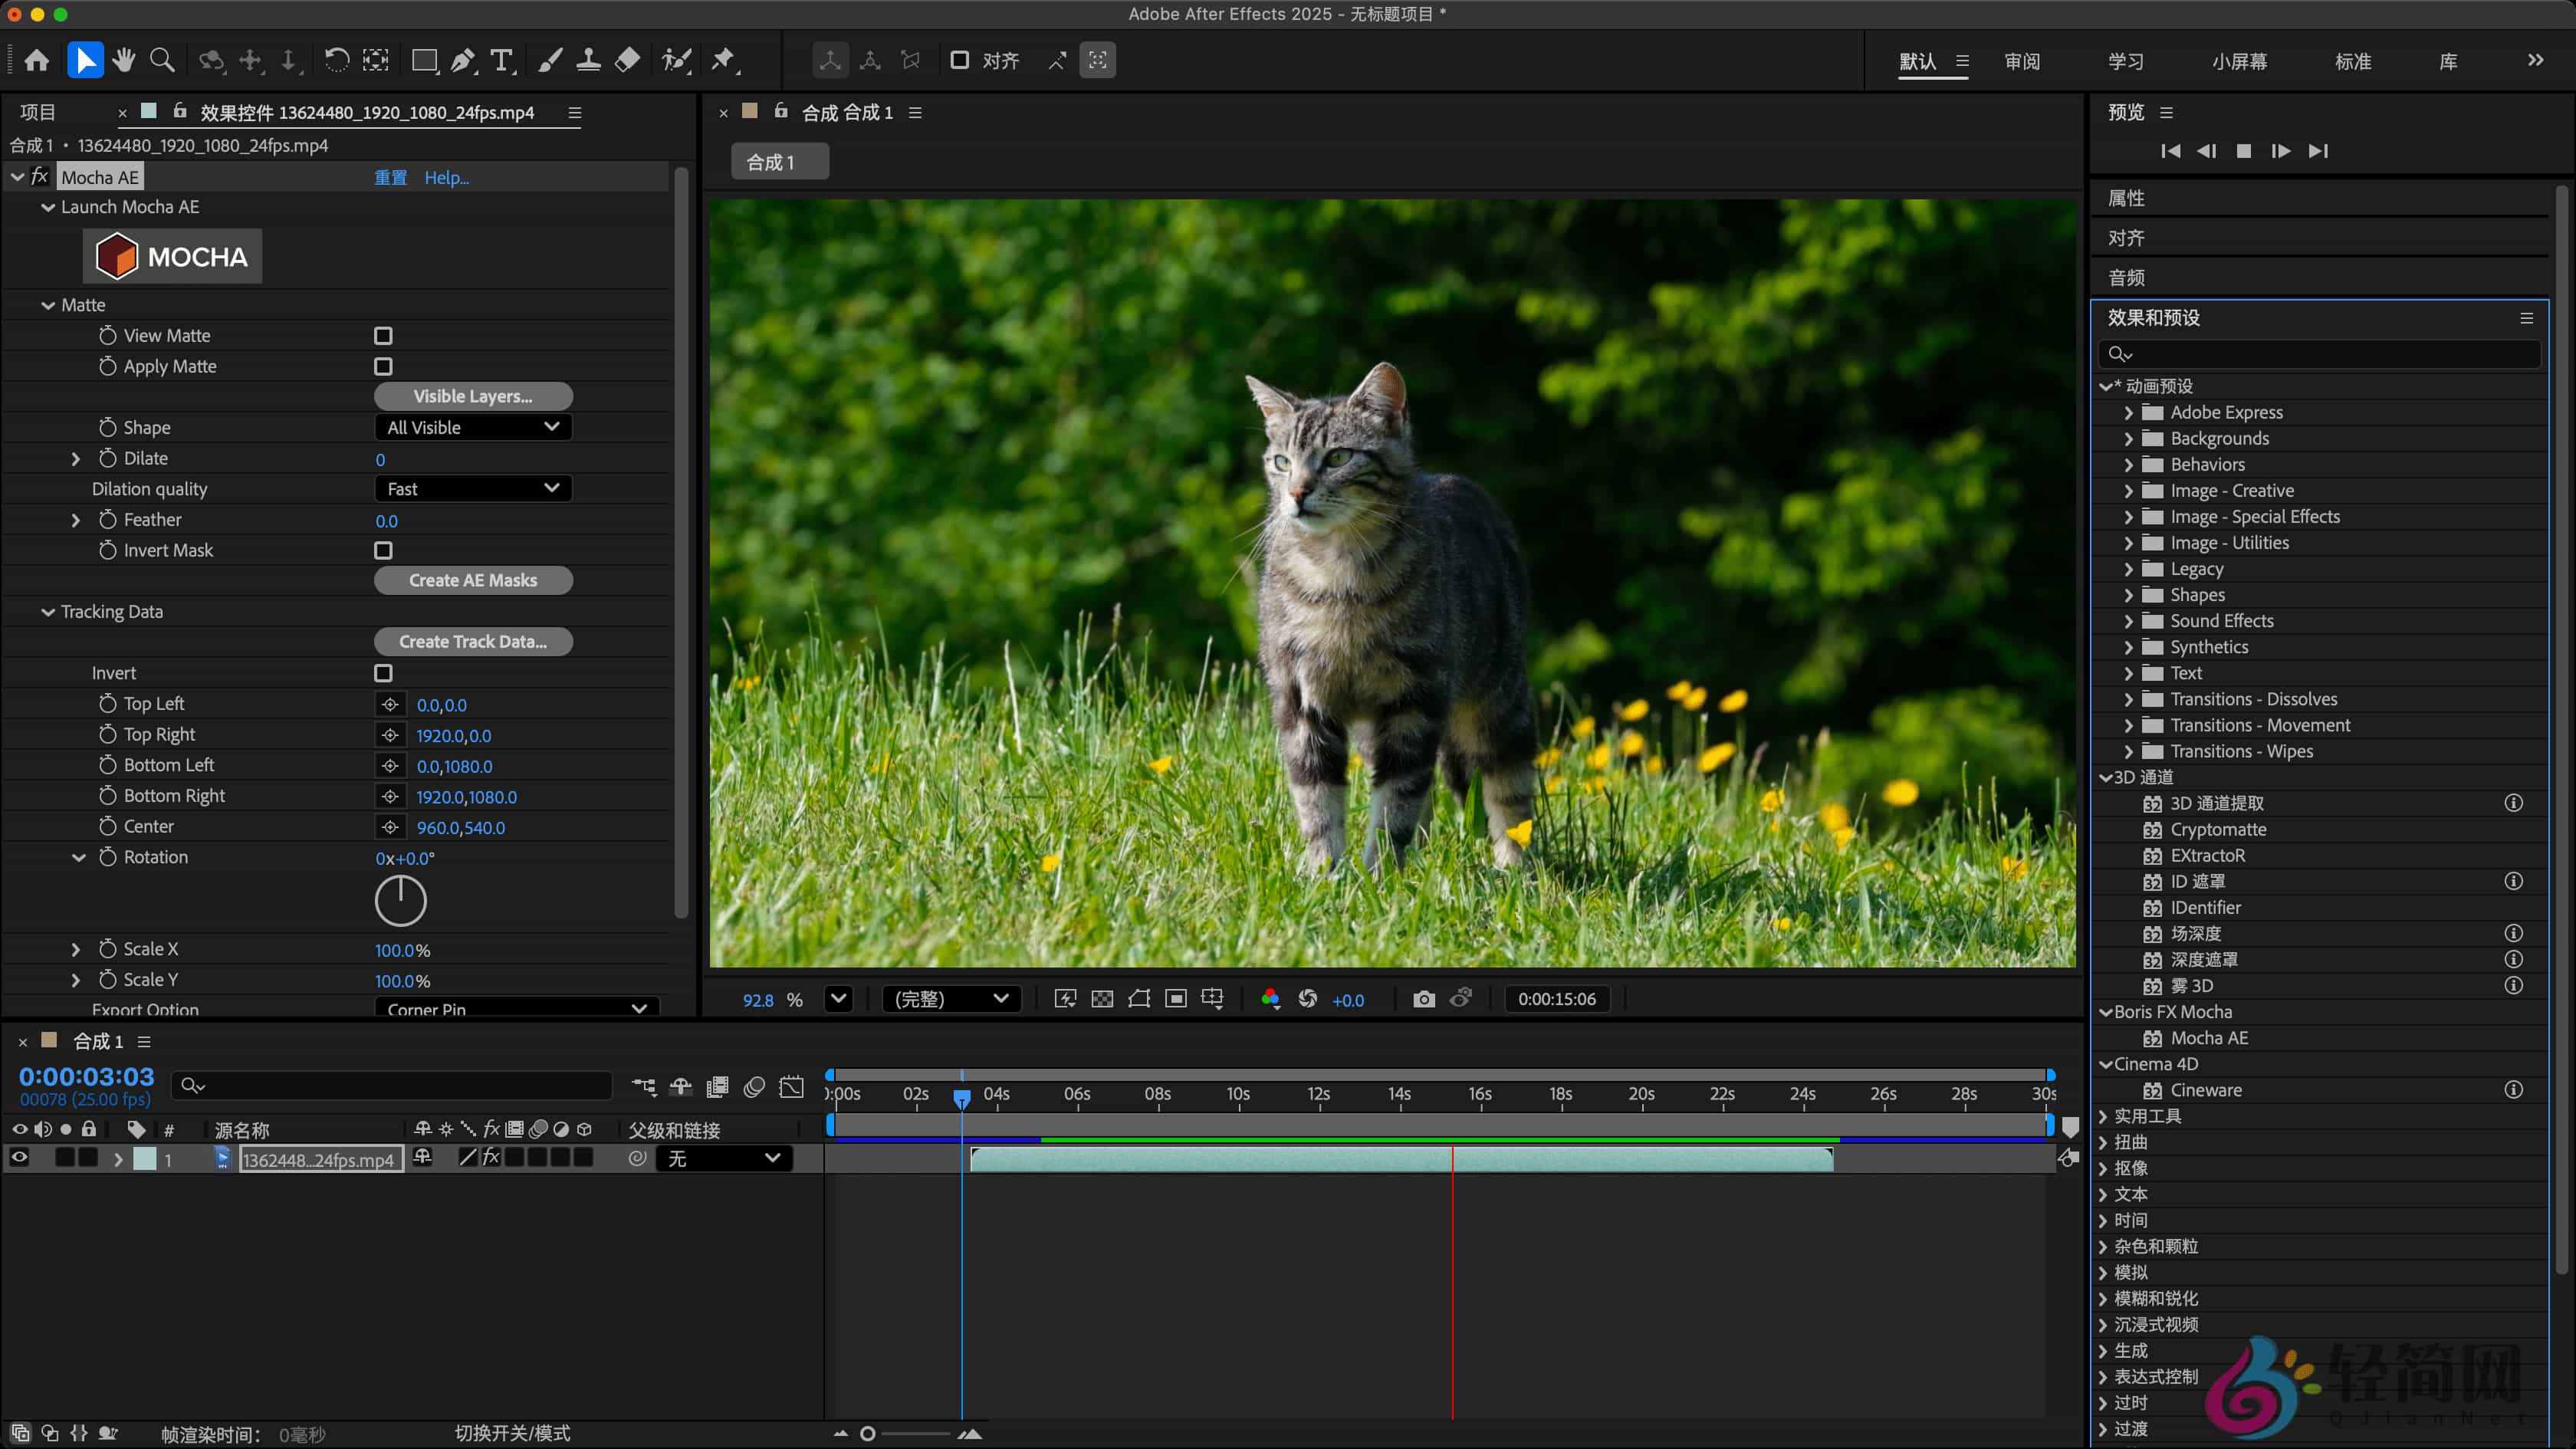The width and height of the screenshot is (2576, 1449).
Task: Click the Help link next to Mocha AE
Action: [446, 177]
